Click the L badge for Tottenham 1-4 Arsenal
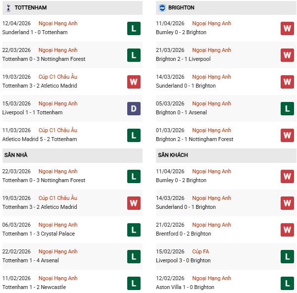Screen dimensions: 297x293 (x=134, y=256)
